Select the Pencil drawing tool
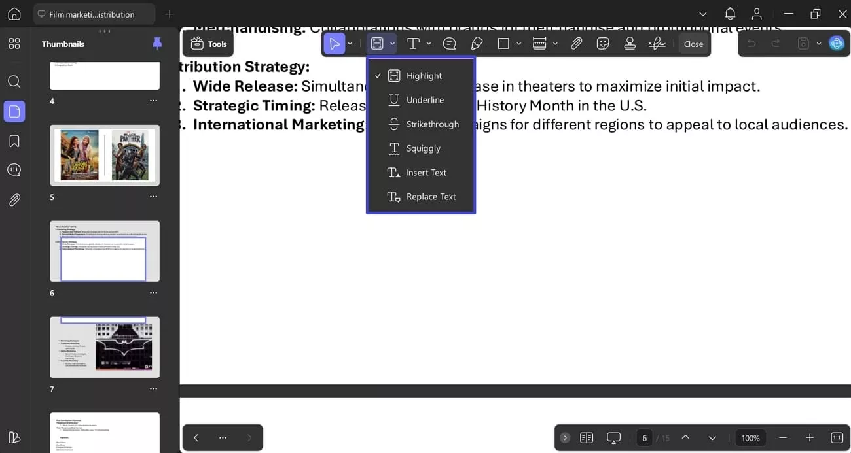 (x=477, y=43)
